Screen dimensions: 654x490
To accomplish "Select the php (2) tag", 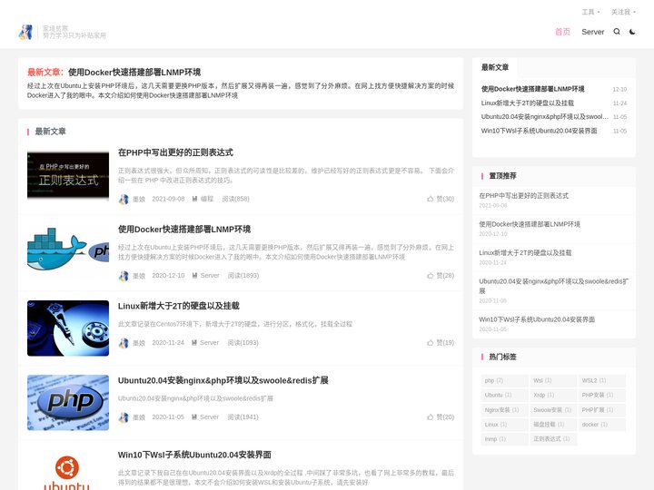I will (x=504, y=381).
